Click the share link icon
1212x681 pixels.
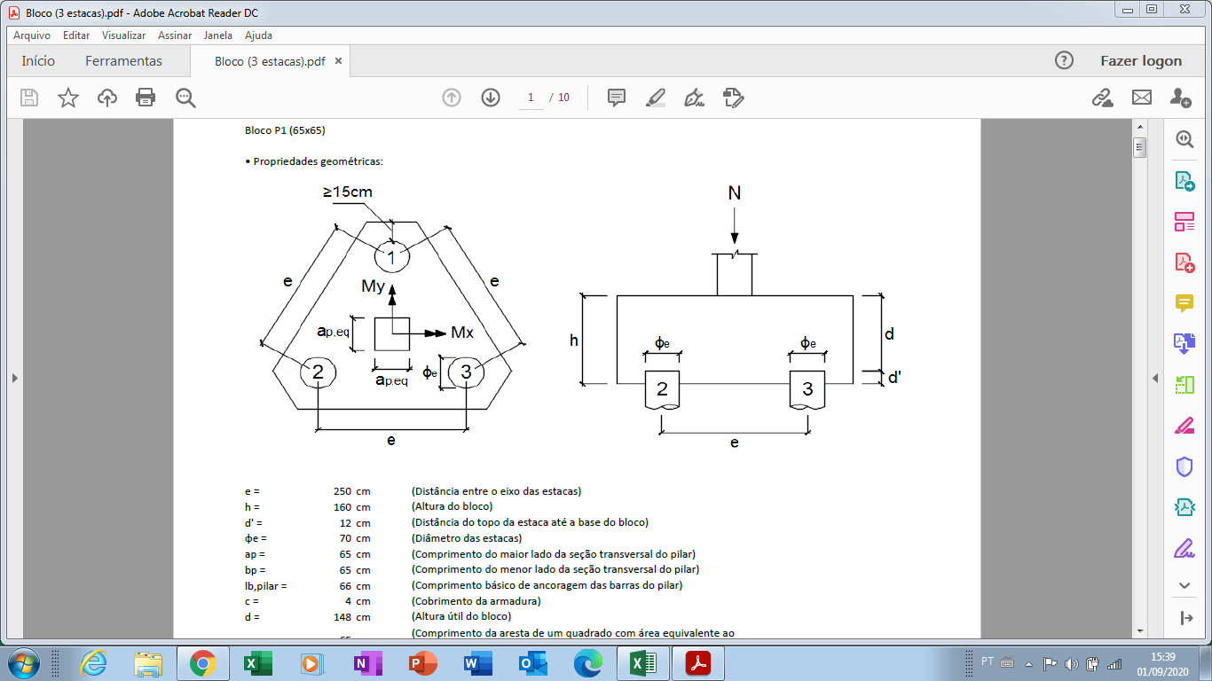click(x=1102, y=98)
